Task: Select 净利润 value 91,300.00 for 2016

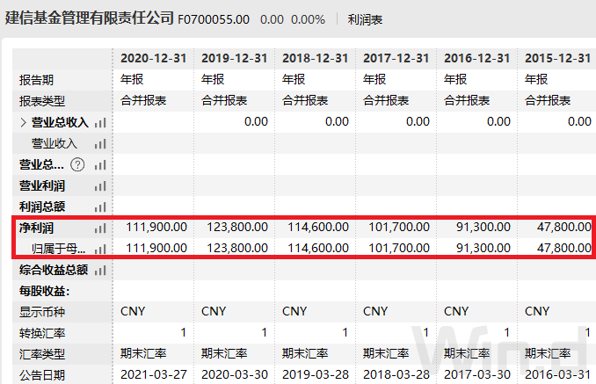Action: click(x=483, y=227)
